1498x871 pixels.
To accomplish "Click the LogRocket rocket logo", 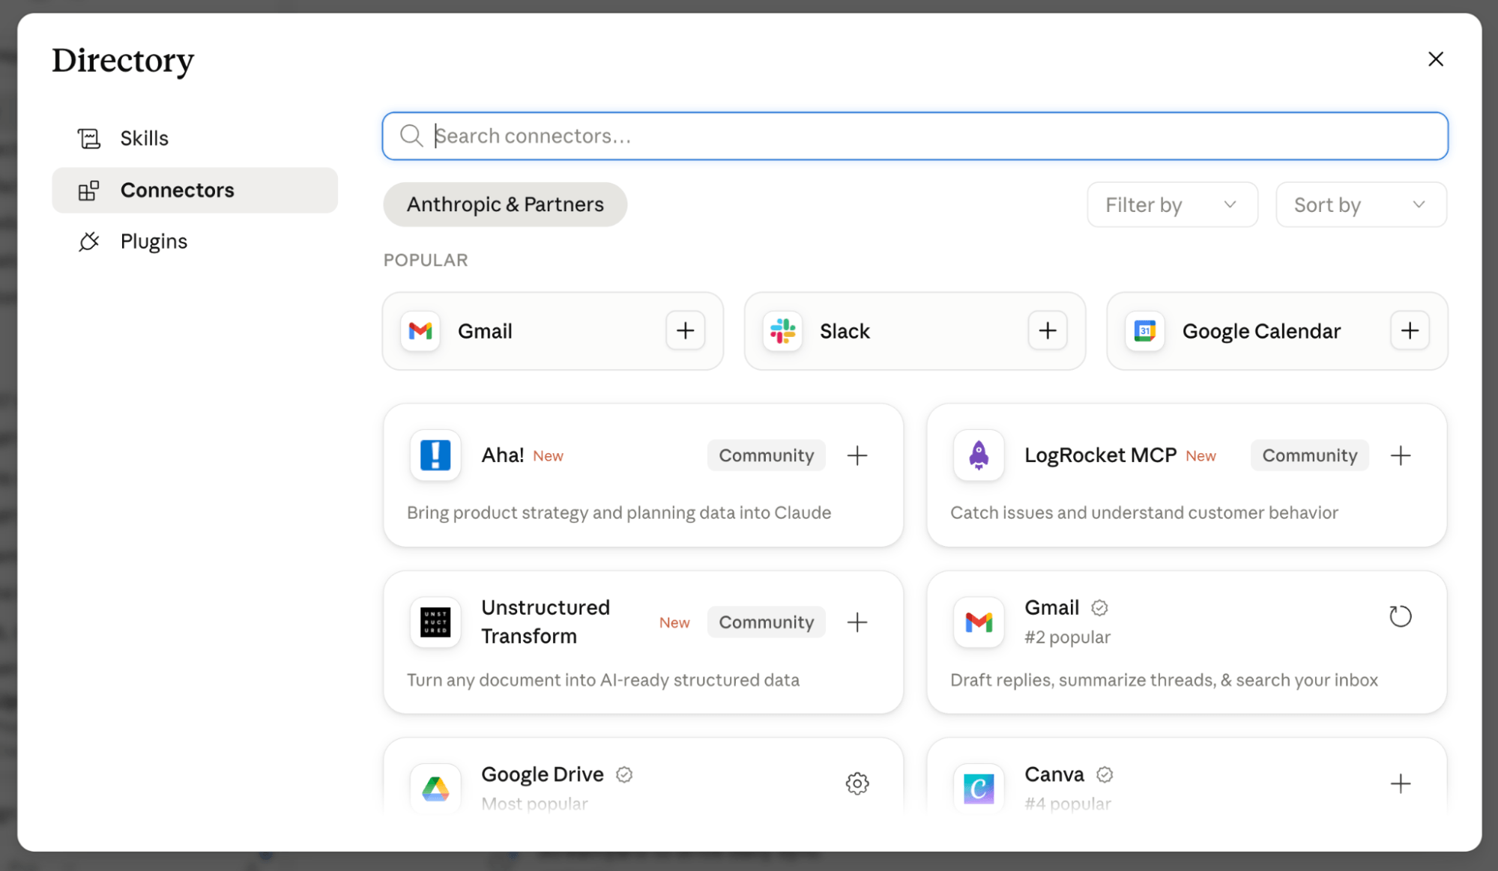I will pyautogui.click(x=979, y=455).
